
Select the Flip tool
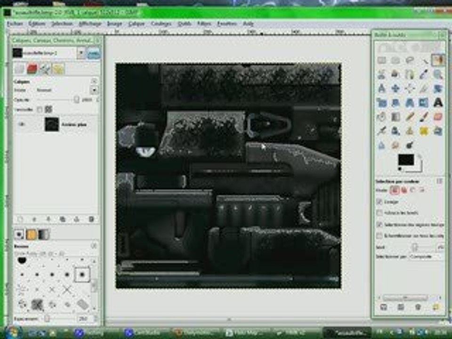coord(424,102)
